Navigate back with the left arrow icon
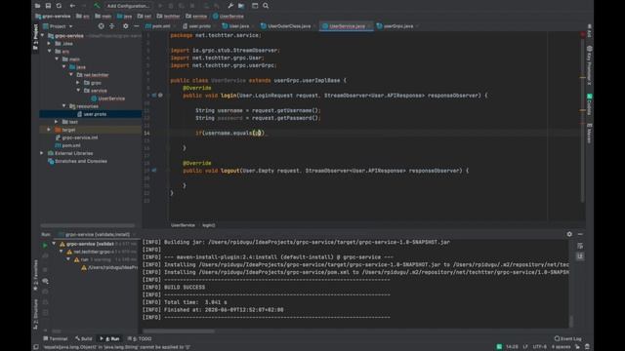Screen dimensions: 625x351 pyautogui.click(x=72, y=6)
